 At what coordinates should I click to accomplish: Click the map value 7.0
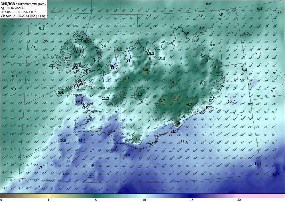click(x=280, y=12)
